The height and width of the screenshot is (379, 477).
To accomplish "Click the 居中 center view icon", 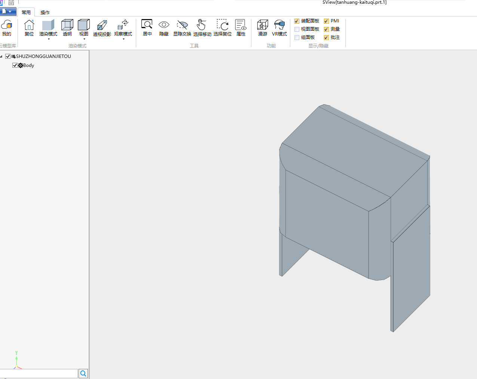I will [147, 28].
